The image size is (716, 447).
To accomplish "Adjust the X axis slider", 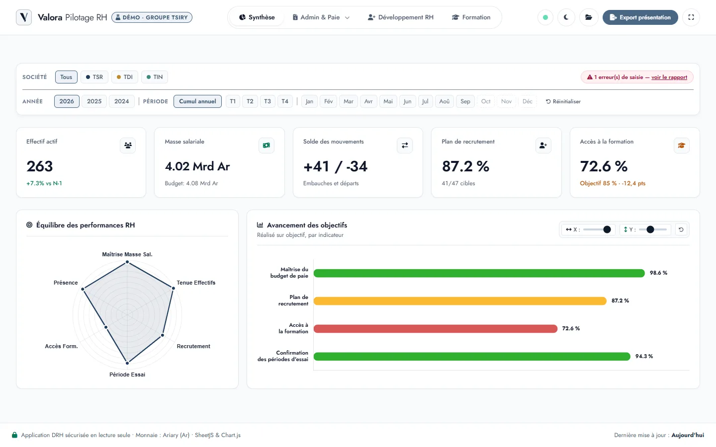I will pyautogui.click(x=597, y=229).
